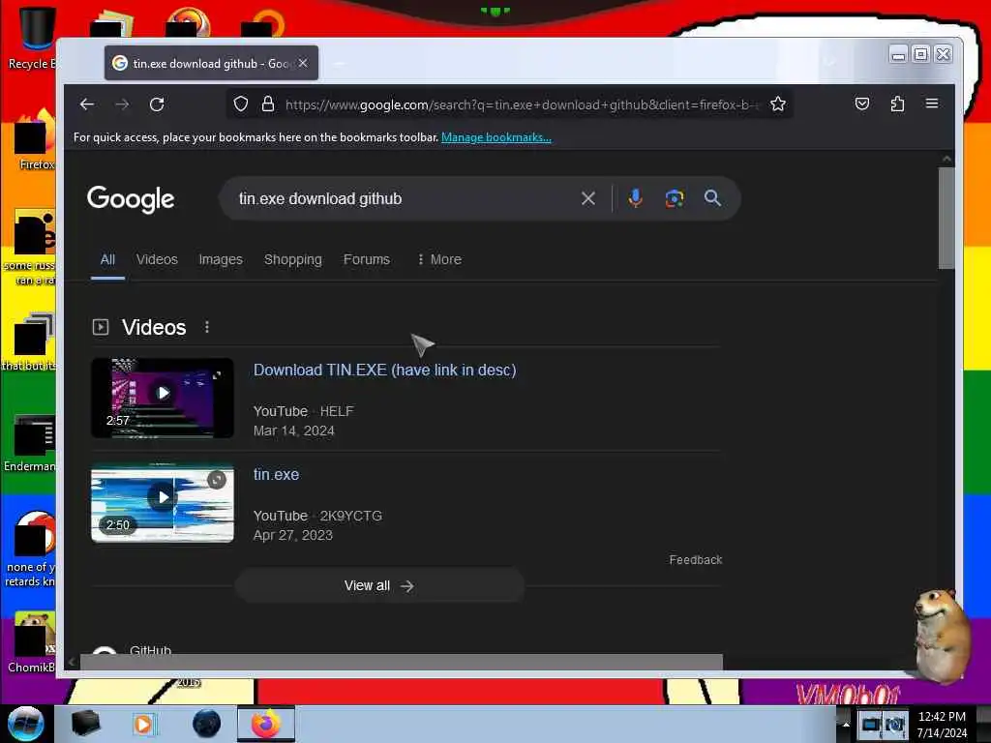Screen dimensions: 991x743
Task: Open the Enderman desktop icon
Action: coord(32,443)
